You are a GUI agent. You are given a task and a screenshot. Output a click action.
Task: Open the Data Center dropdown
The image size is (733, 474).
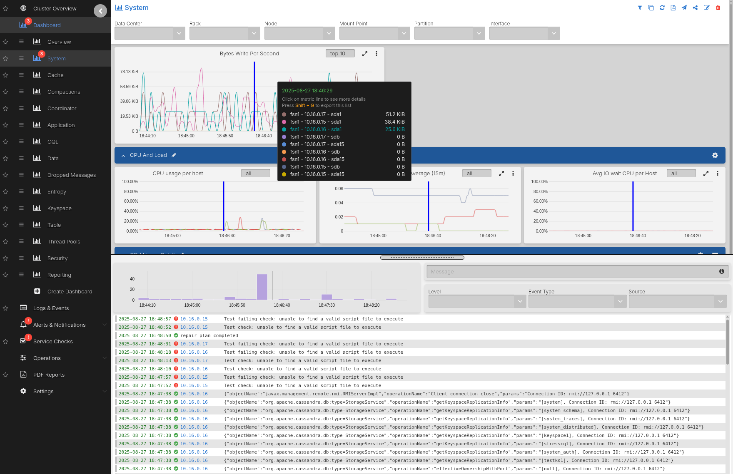(150, 33)
